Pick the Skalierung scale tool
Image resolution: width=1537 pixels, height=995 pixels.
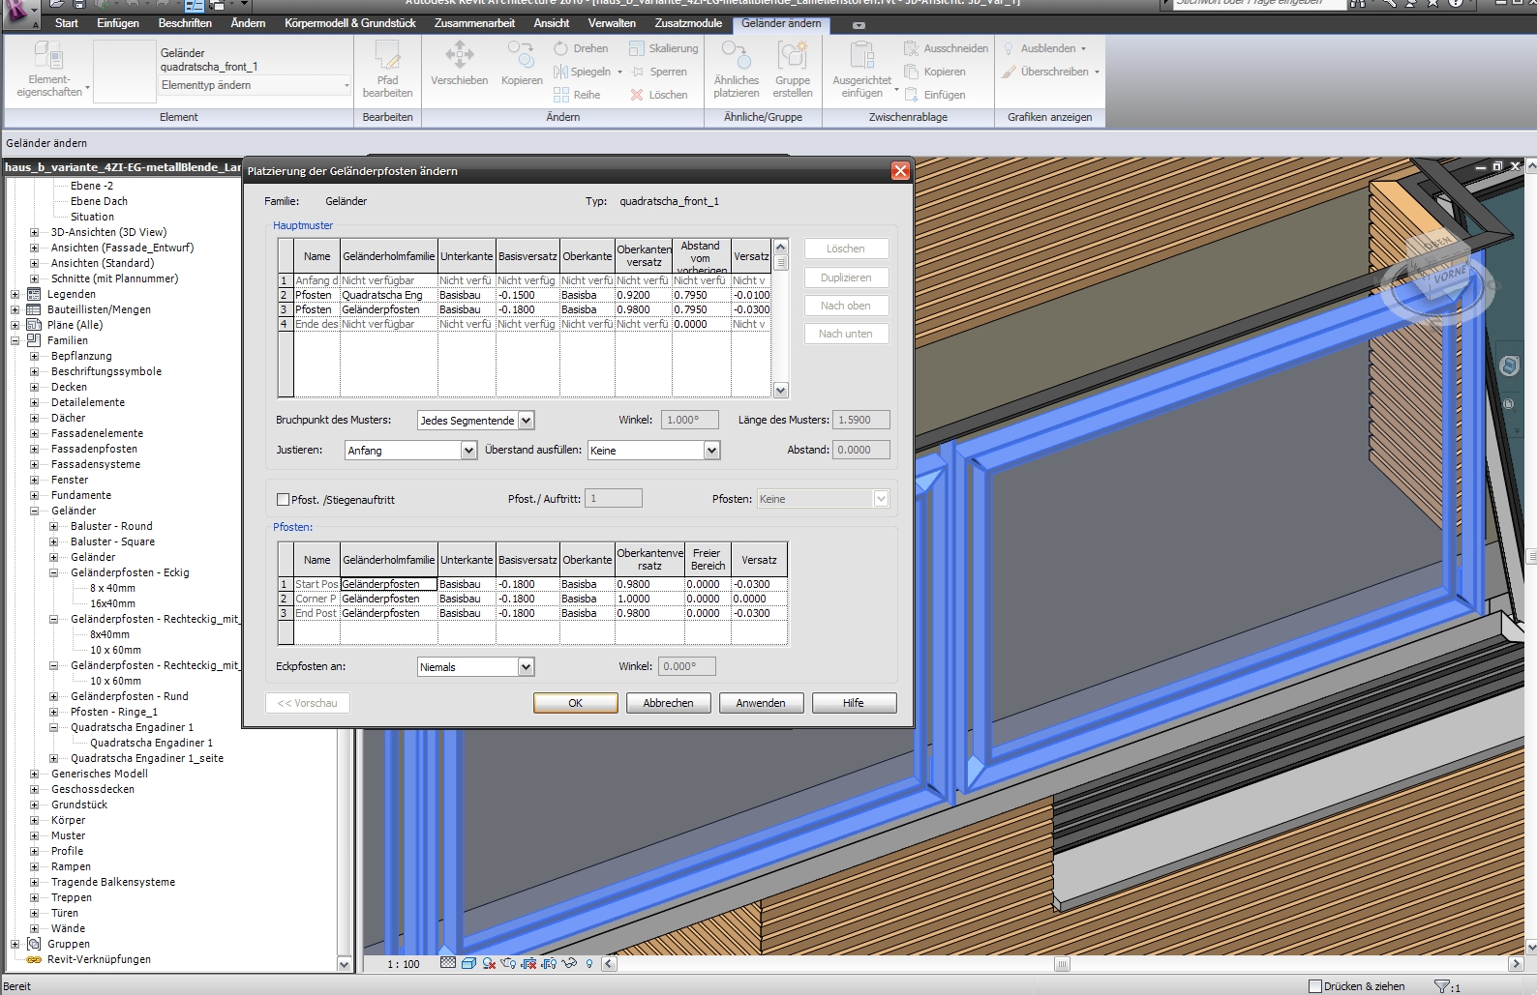point(663,48)
